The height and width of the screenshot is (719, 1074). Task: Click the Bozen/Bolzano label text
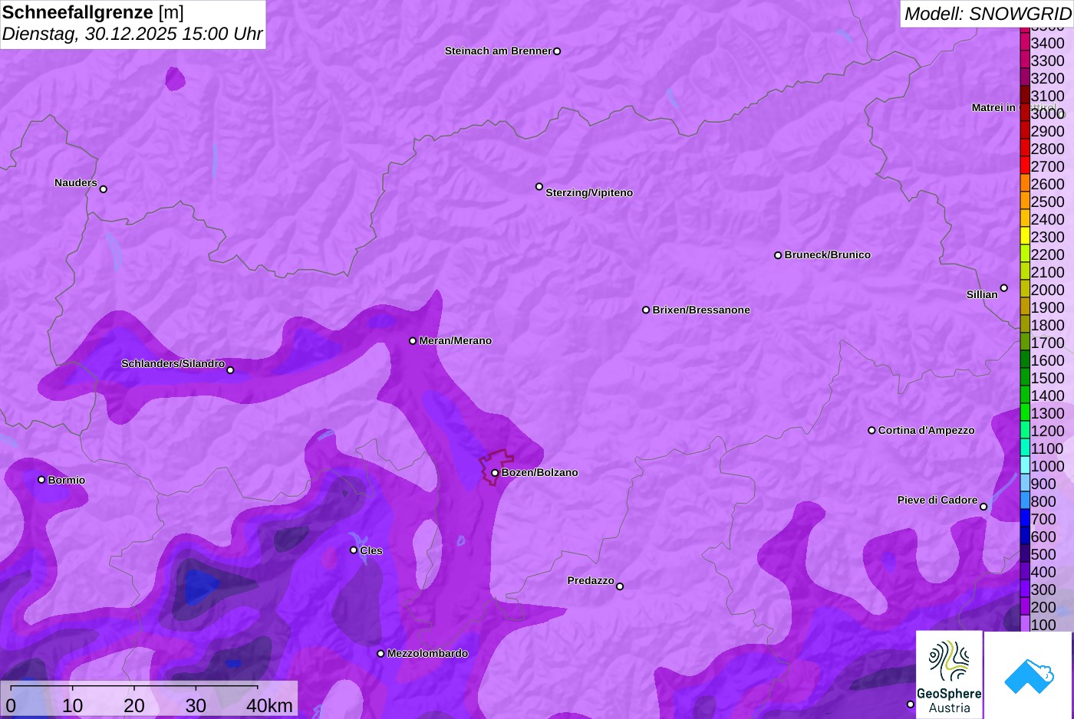click(539, 472)
